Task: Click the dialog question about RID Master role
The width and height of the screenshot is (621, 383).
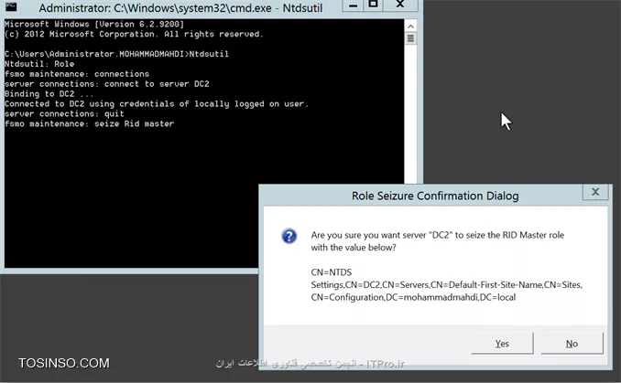Action: click(x=438, y=241)
